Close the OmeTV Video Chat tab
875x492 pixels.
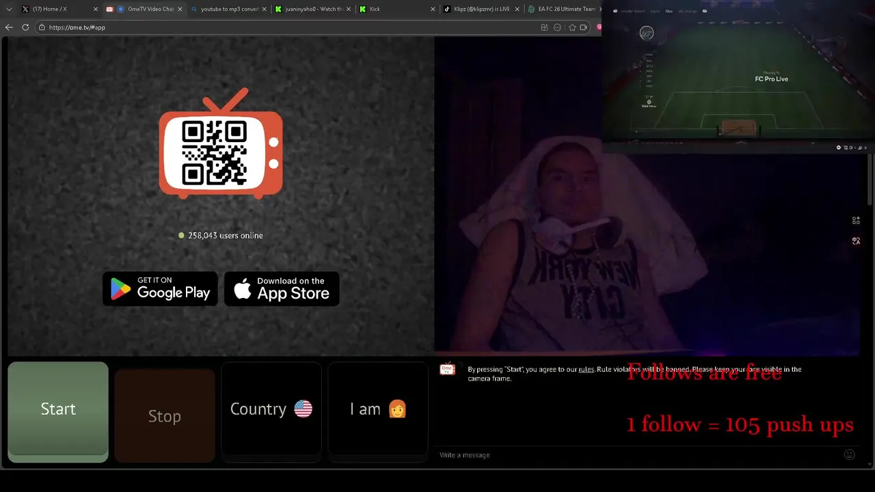(x=180, y=9)
